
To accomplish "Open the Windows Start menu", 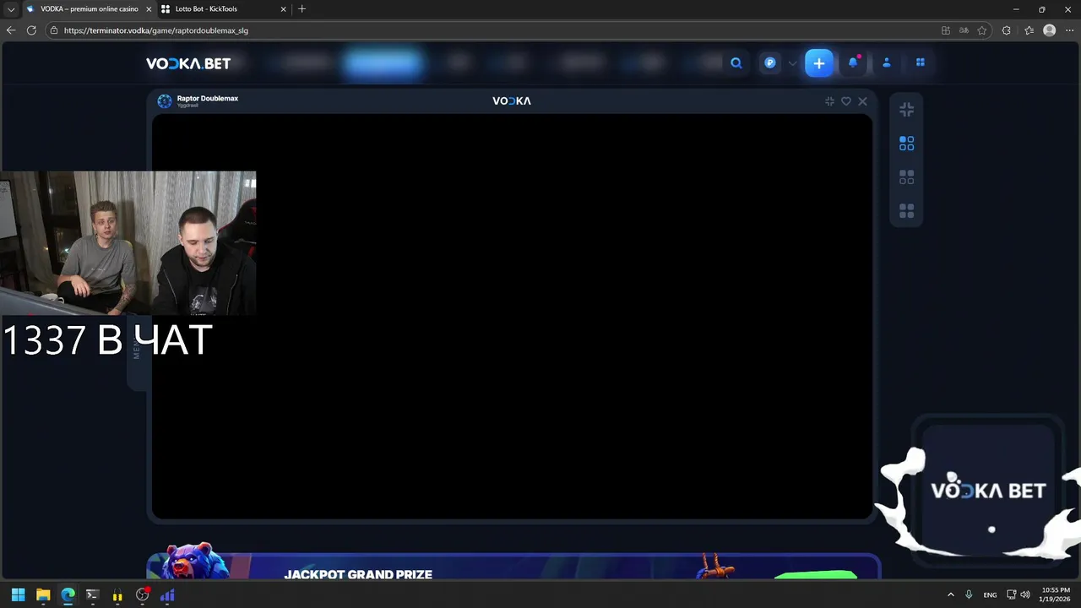I will pos(19,594).
